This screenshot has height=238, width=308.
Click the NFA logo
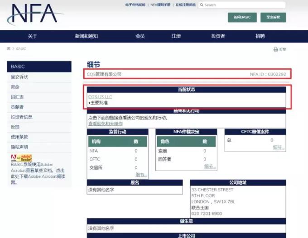[x=34, y=14]
